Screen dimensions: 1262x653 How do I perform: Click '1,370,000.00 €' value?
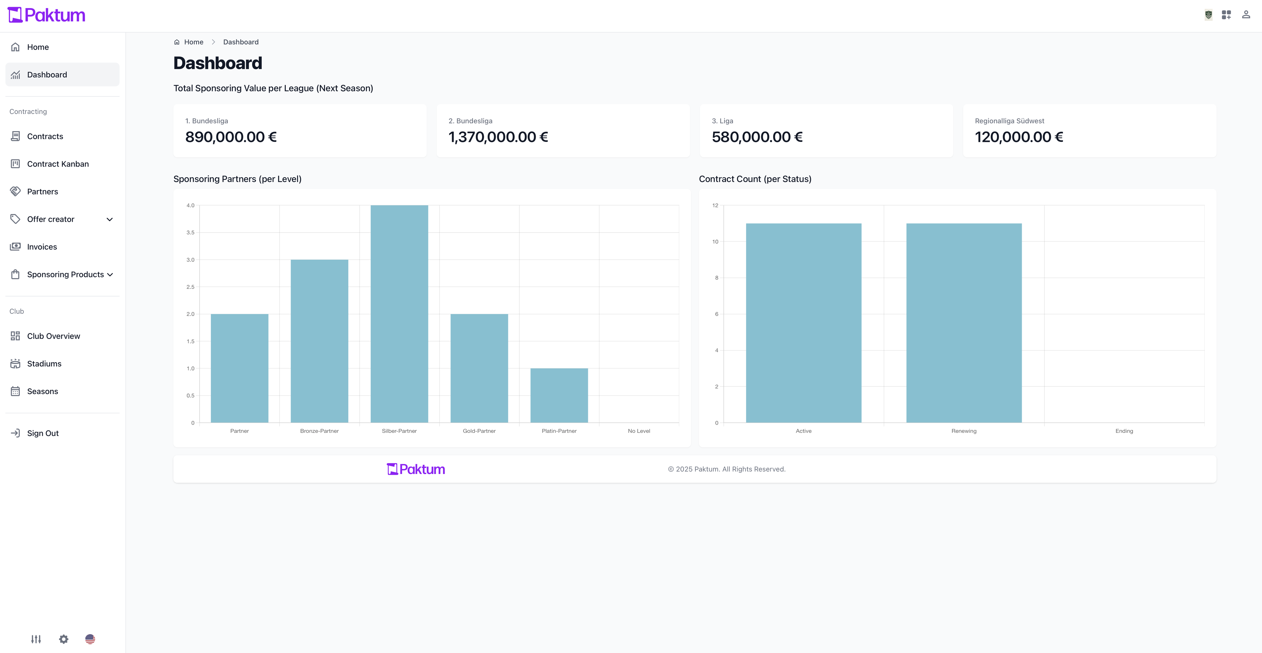coord(498,137)
